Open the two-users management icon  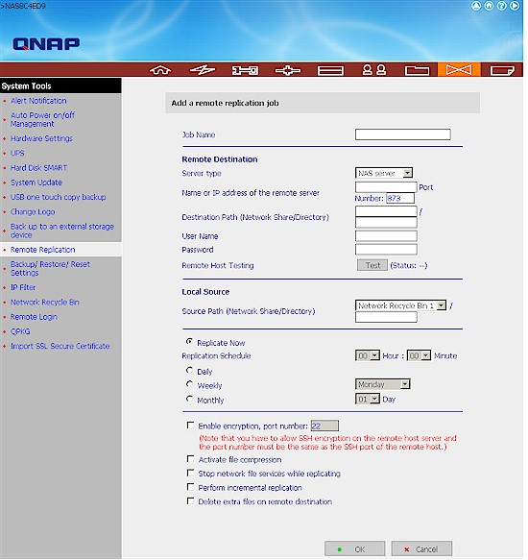[374, 70]
